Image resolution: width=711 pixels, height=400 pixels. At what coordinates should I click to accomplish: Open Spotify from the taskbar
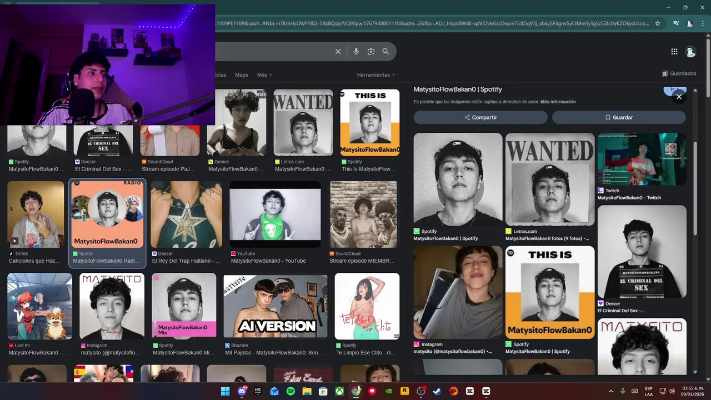[x=291, y=391]
